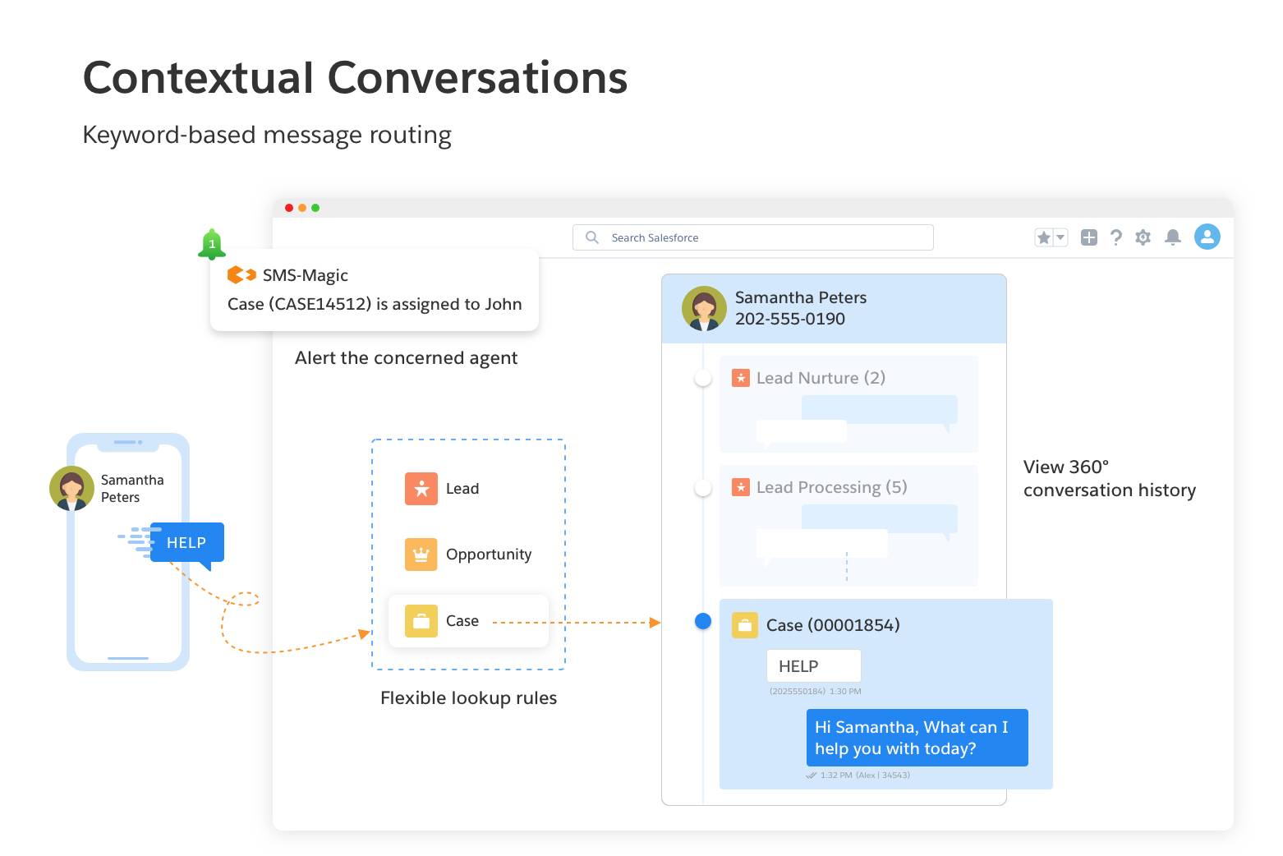Click the 'Alert the concerned agent' caption
The image size is (1283, 856).
[x=407, y=358]
